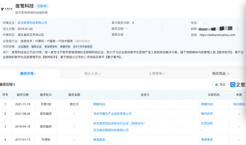Click the 湖北省武汉市洪山区 region text
246x145 pixels.
[31, 35]
